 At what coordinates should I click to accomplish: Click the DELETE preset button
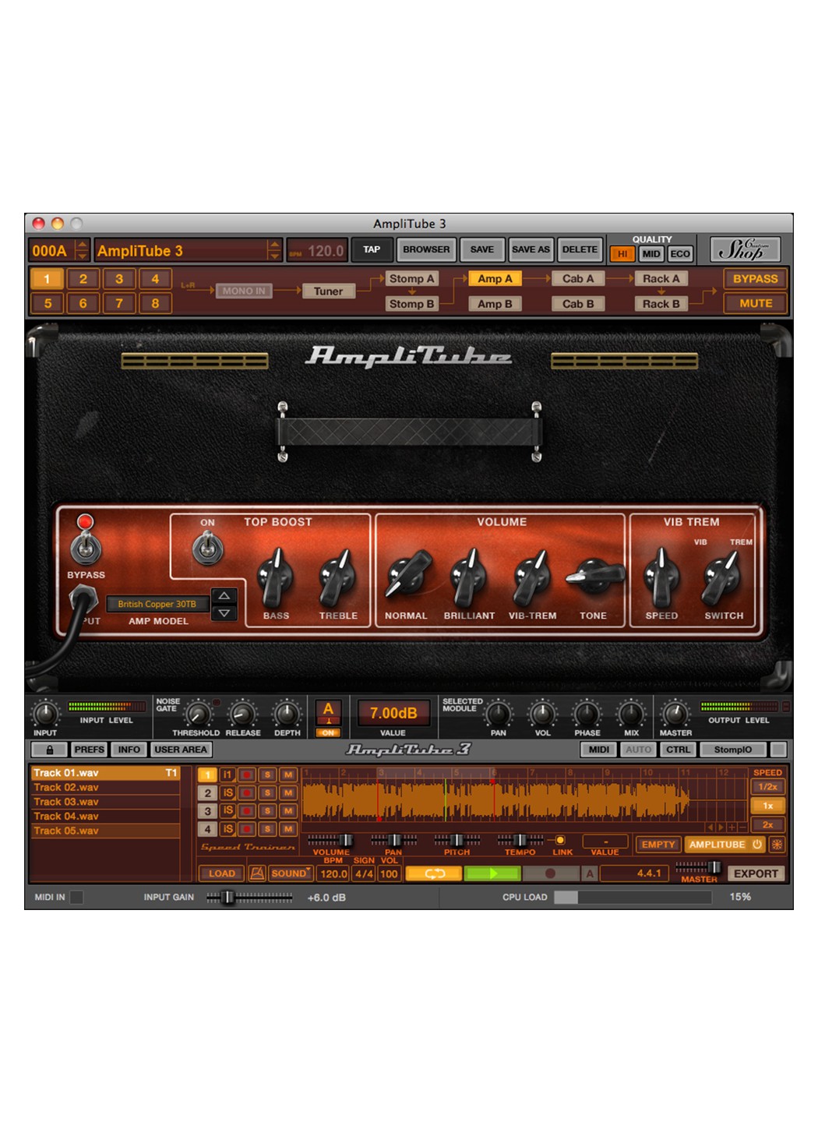click(580, 249)
